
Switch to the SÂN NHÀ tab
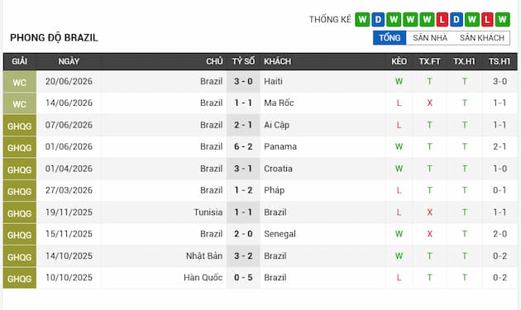coord(430,38)
